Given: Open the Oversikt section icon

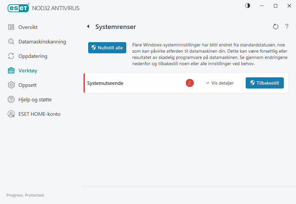Looking at the screenshot, I should click(x=12, y=27).
